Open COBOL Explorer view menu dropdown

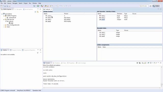41,12
